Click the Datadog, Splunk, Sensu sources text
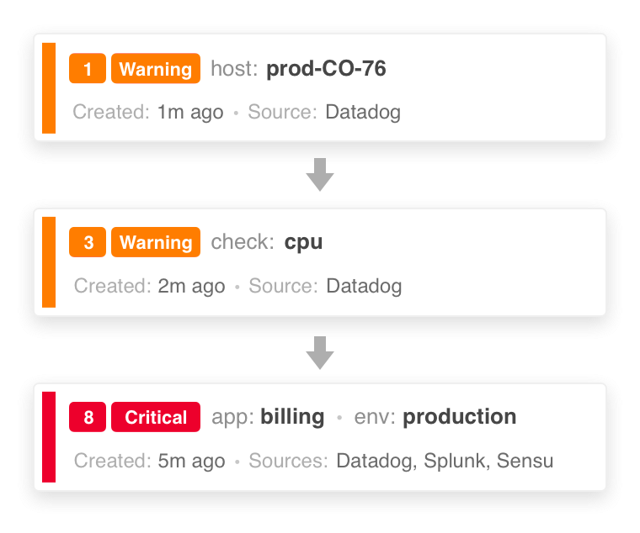Screen dimensions: 640x533 click(x=445, y=462)
